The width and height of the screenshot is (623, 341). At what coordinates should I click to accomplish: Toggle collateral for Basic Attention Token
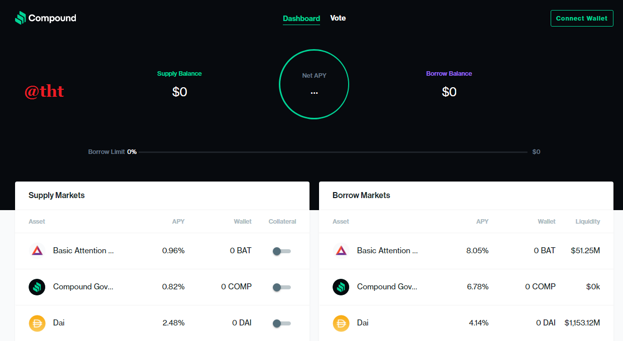(x=282, y=251)
